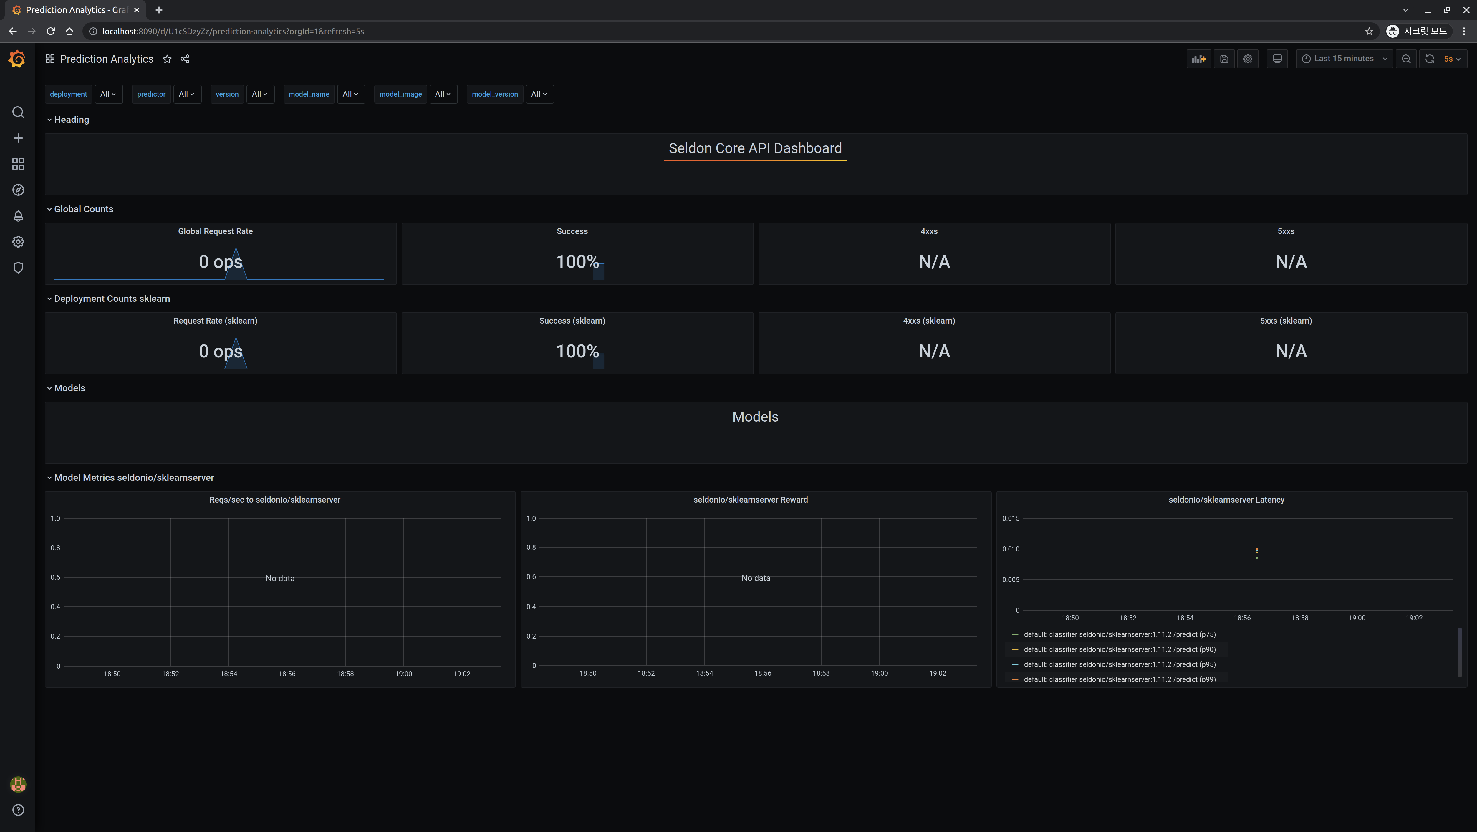
Task: Open seldonio/sklearnserver Reward panel title
Action: pos(750,500)
